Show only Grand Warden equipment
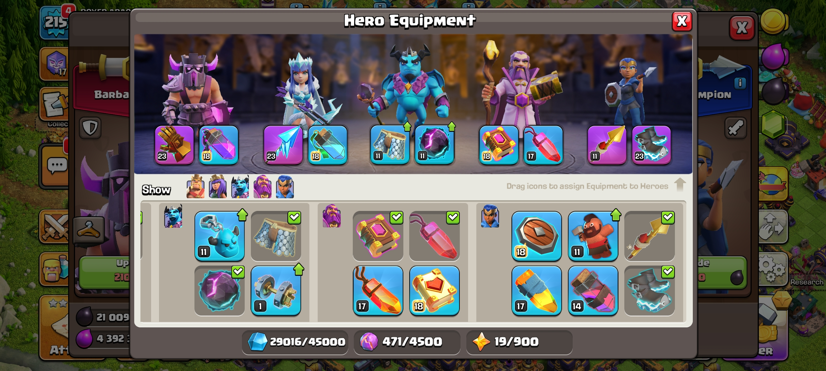Image resolution: width=826 pixels, height=371 pixels. point(263,187)
